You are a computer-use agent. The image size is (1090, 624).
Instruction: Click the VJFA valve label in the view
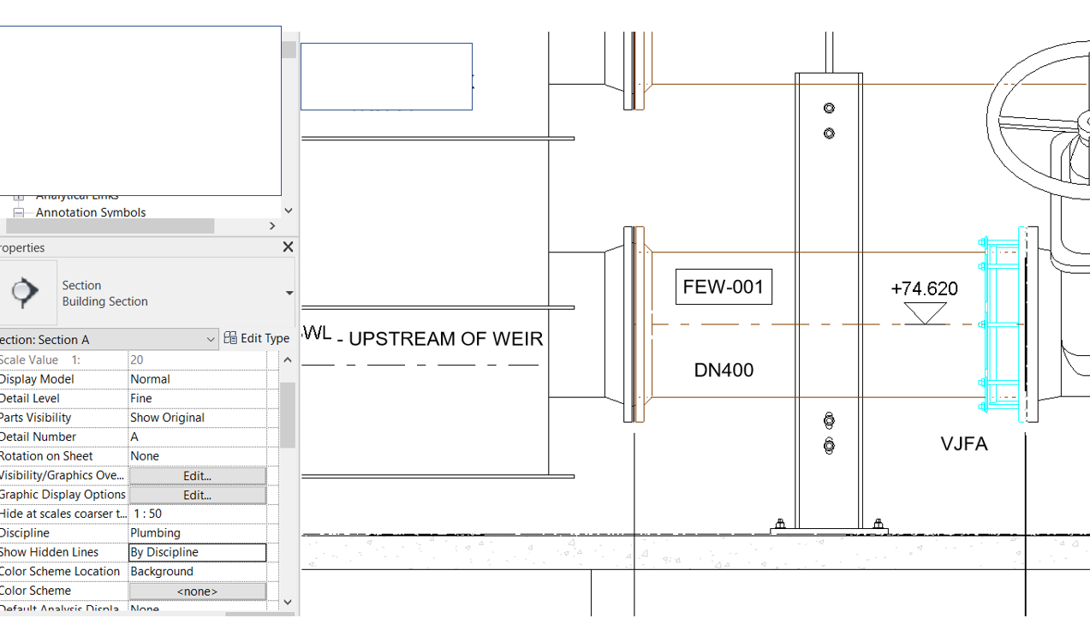click(964, 443)
